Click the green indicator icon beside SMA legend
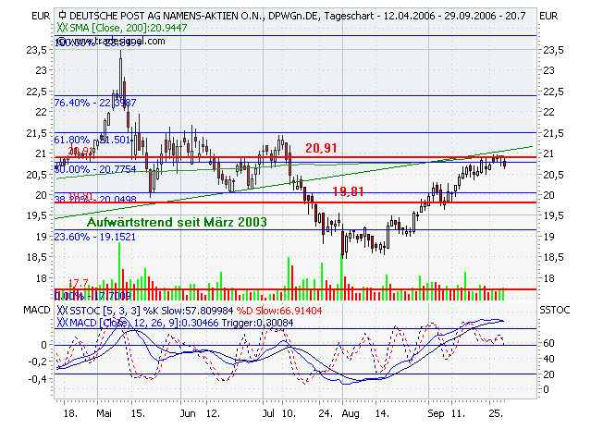591x429 pixels. click(62, 29)
